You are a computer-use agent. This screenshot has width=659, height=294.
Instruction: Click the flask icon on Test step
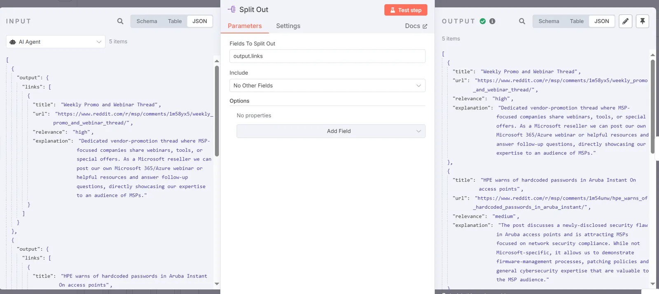coord(393,10)
